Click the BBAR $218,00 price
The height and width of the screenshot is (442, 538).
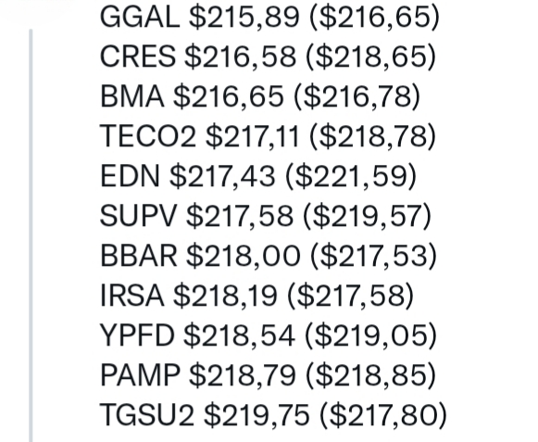[244, 256]
